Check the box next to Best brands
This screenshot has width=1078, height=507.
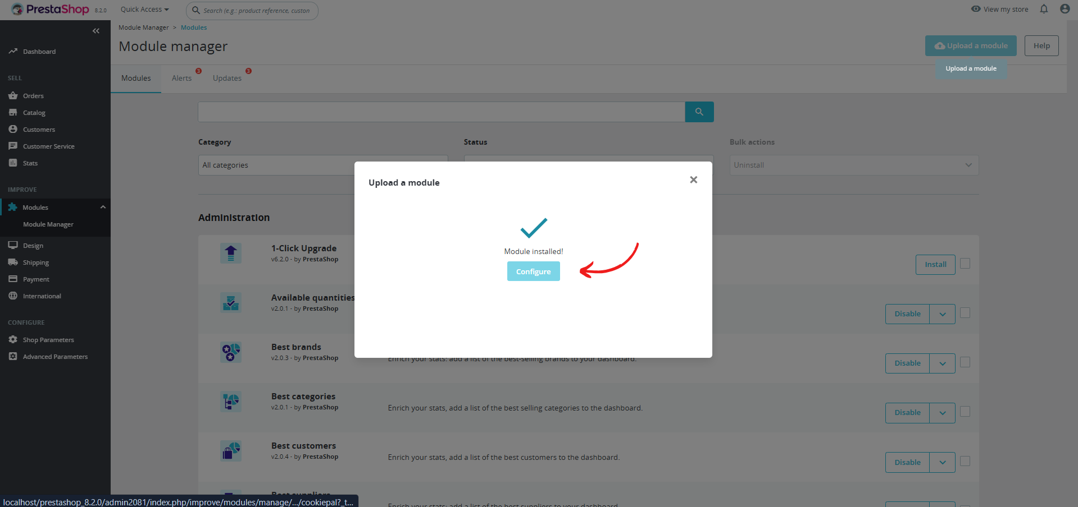coord(965,362)
